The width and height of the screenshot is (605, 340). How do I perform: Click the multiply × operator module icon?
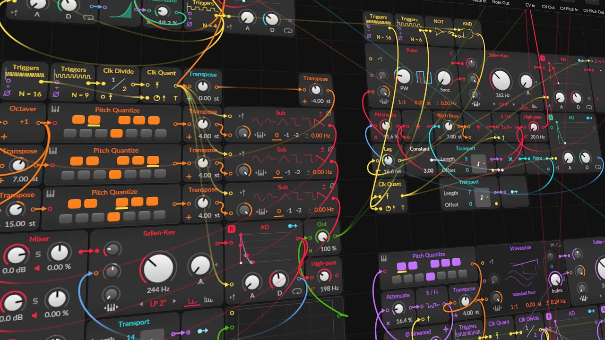[x=510, y=159]
